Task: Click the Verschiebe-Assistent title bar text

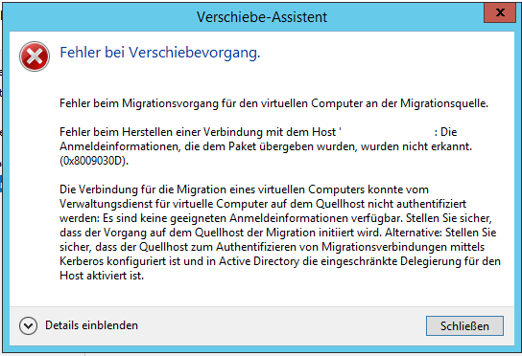Action: click(262, 17)
